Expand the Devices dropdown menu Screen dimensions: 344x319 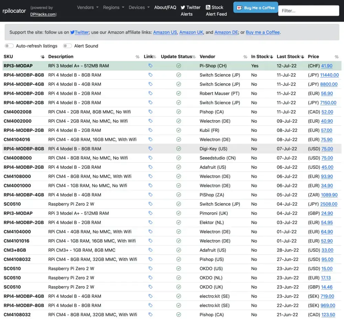point(139,8)
